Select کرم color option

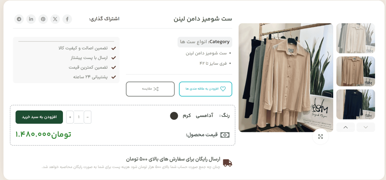pos(187,116)
